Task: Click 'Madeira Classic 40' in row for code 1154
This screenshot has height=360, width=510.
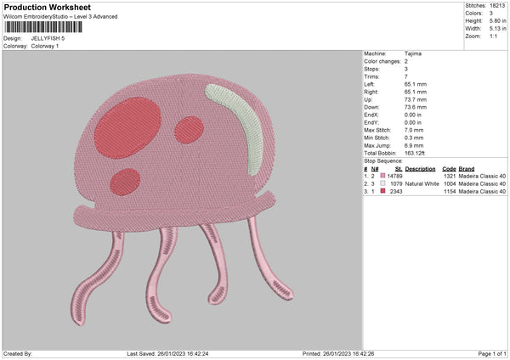Action: [482, 191]
